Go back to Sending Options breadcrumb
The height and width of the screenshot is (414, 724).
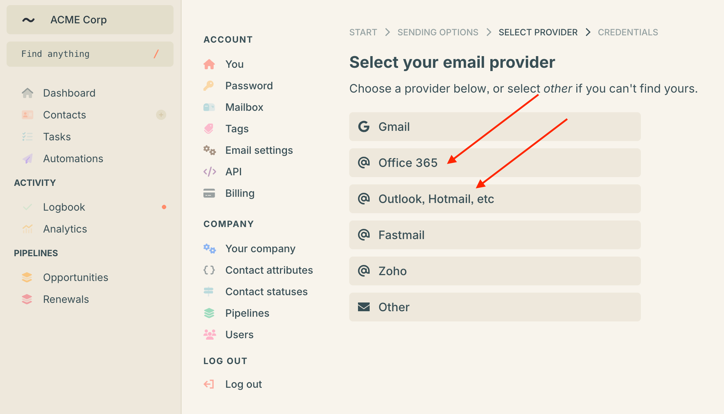click(x=437, y=32)
